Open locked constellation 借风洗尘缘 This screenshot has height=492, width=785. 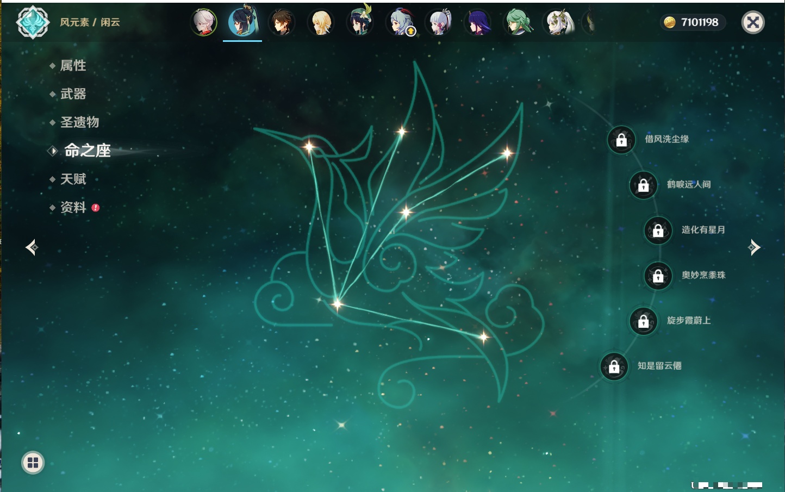(621, 140)
